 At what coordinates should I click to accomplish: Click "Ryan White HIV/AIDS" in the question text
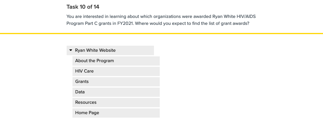click(234, 16)
